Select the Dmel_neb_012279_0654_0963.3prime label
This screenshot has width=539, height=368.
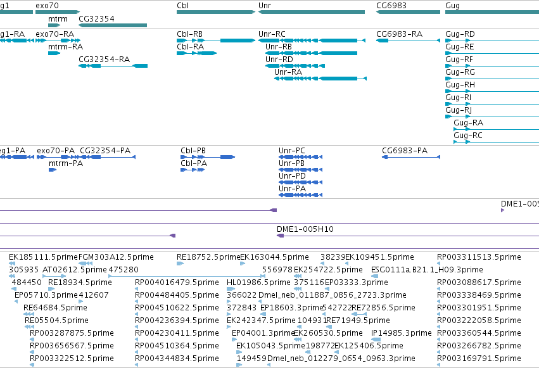(x=341, y=358)
